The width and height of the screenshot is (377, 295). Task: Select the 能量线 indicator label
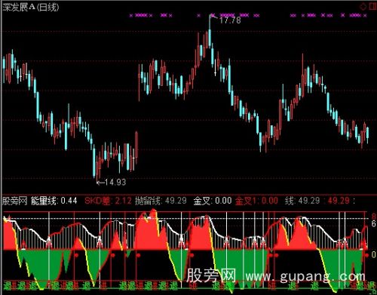(44, 201)
